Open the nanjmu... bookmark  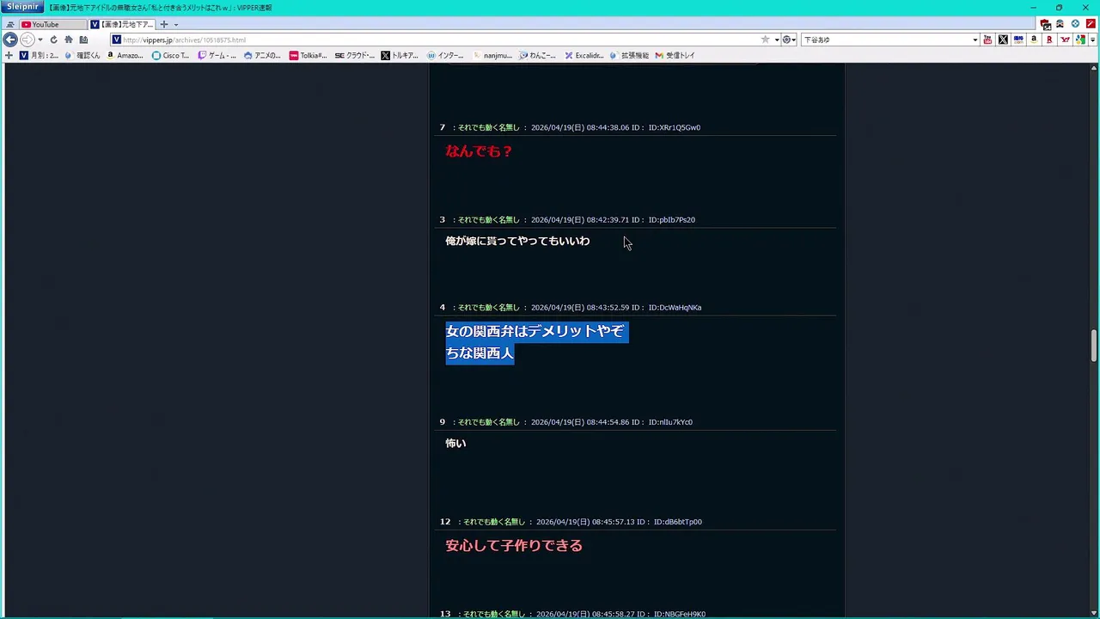coord(492,55)
